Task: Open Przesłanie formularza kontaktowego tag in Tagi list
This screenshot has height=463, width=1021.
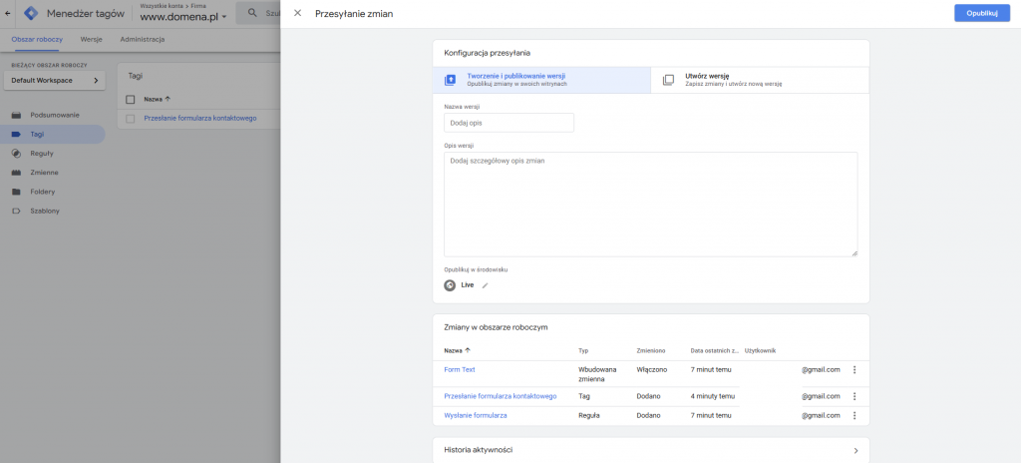Action: [199, 119]
